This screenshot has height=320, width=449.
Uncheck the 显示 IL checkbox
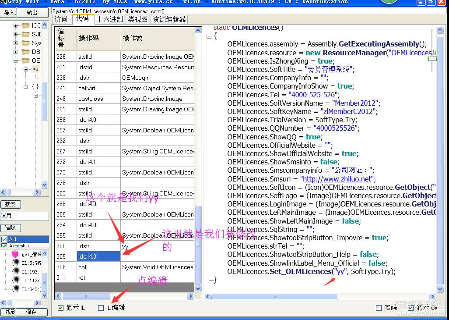(x=61, y=308)
